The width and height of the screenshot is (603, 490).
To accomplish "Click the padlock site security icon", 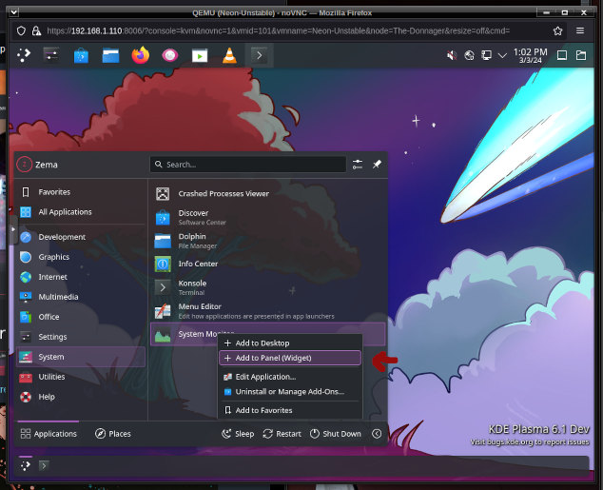I will point(36,31).
